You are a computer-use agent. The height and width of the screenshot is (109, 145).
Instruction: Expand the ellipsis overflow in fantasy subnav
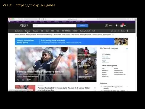(113, 35)
